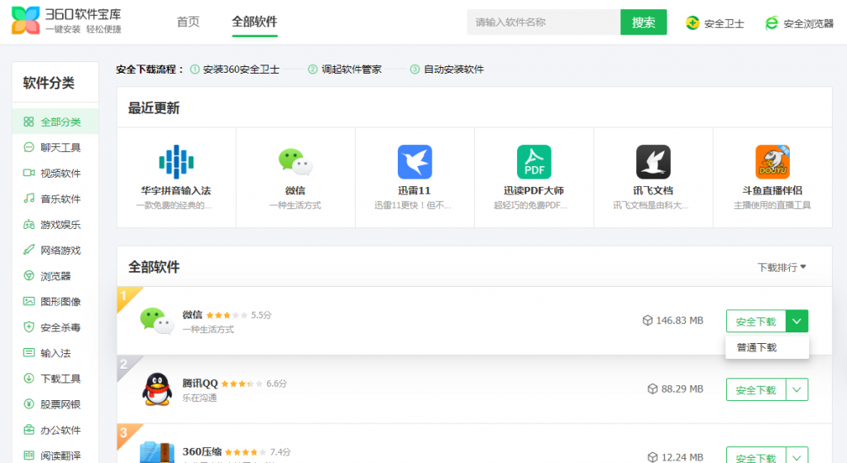847x463 pixels.
Task: Click 安全下载 for 360压缩
Action: click(756, 456)
